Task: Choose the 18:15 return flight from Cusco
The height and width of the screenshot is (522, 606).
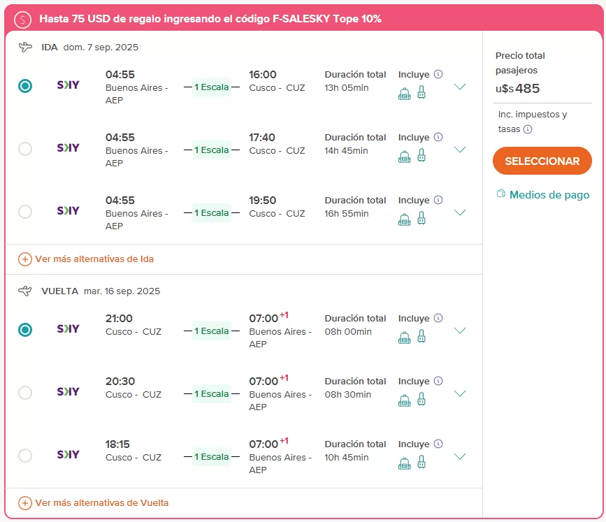Action: [25, 456]
